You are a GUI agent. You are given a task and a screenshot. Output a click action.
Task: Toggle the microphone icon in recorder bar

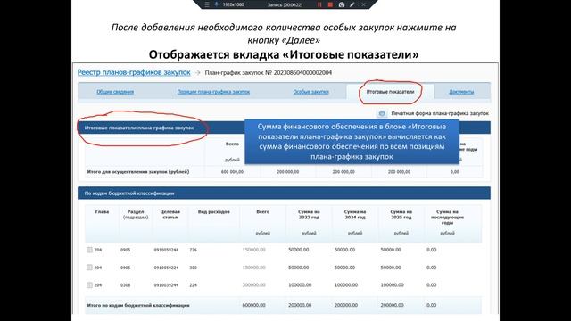click(216, 4)
